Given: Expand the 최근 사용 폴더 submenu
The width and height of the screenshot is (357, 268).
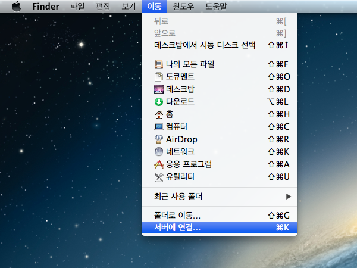Looking at the screenshot, I should [x=220, y=197].
